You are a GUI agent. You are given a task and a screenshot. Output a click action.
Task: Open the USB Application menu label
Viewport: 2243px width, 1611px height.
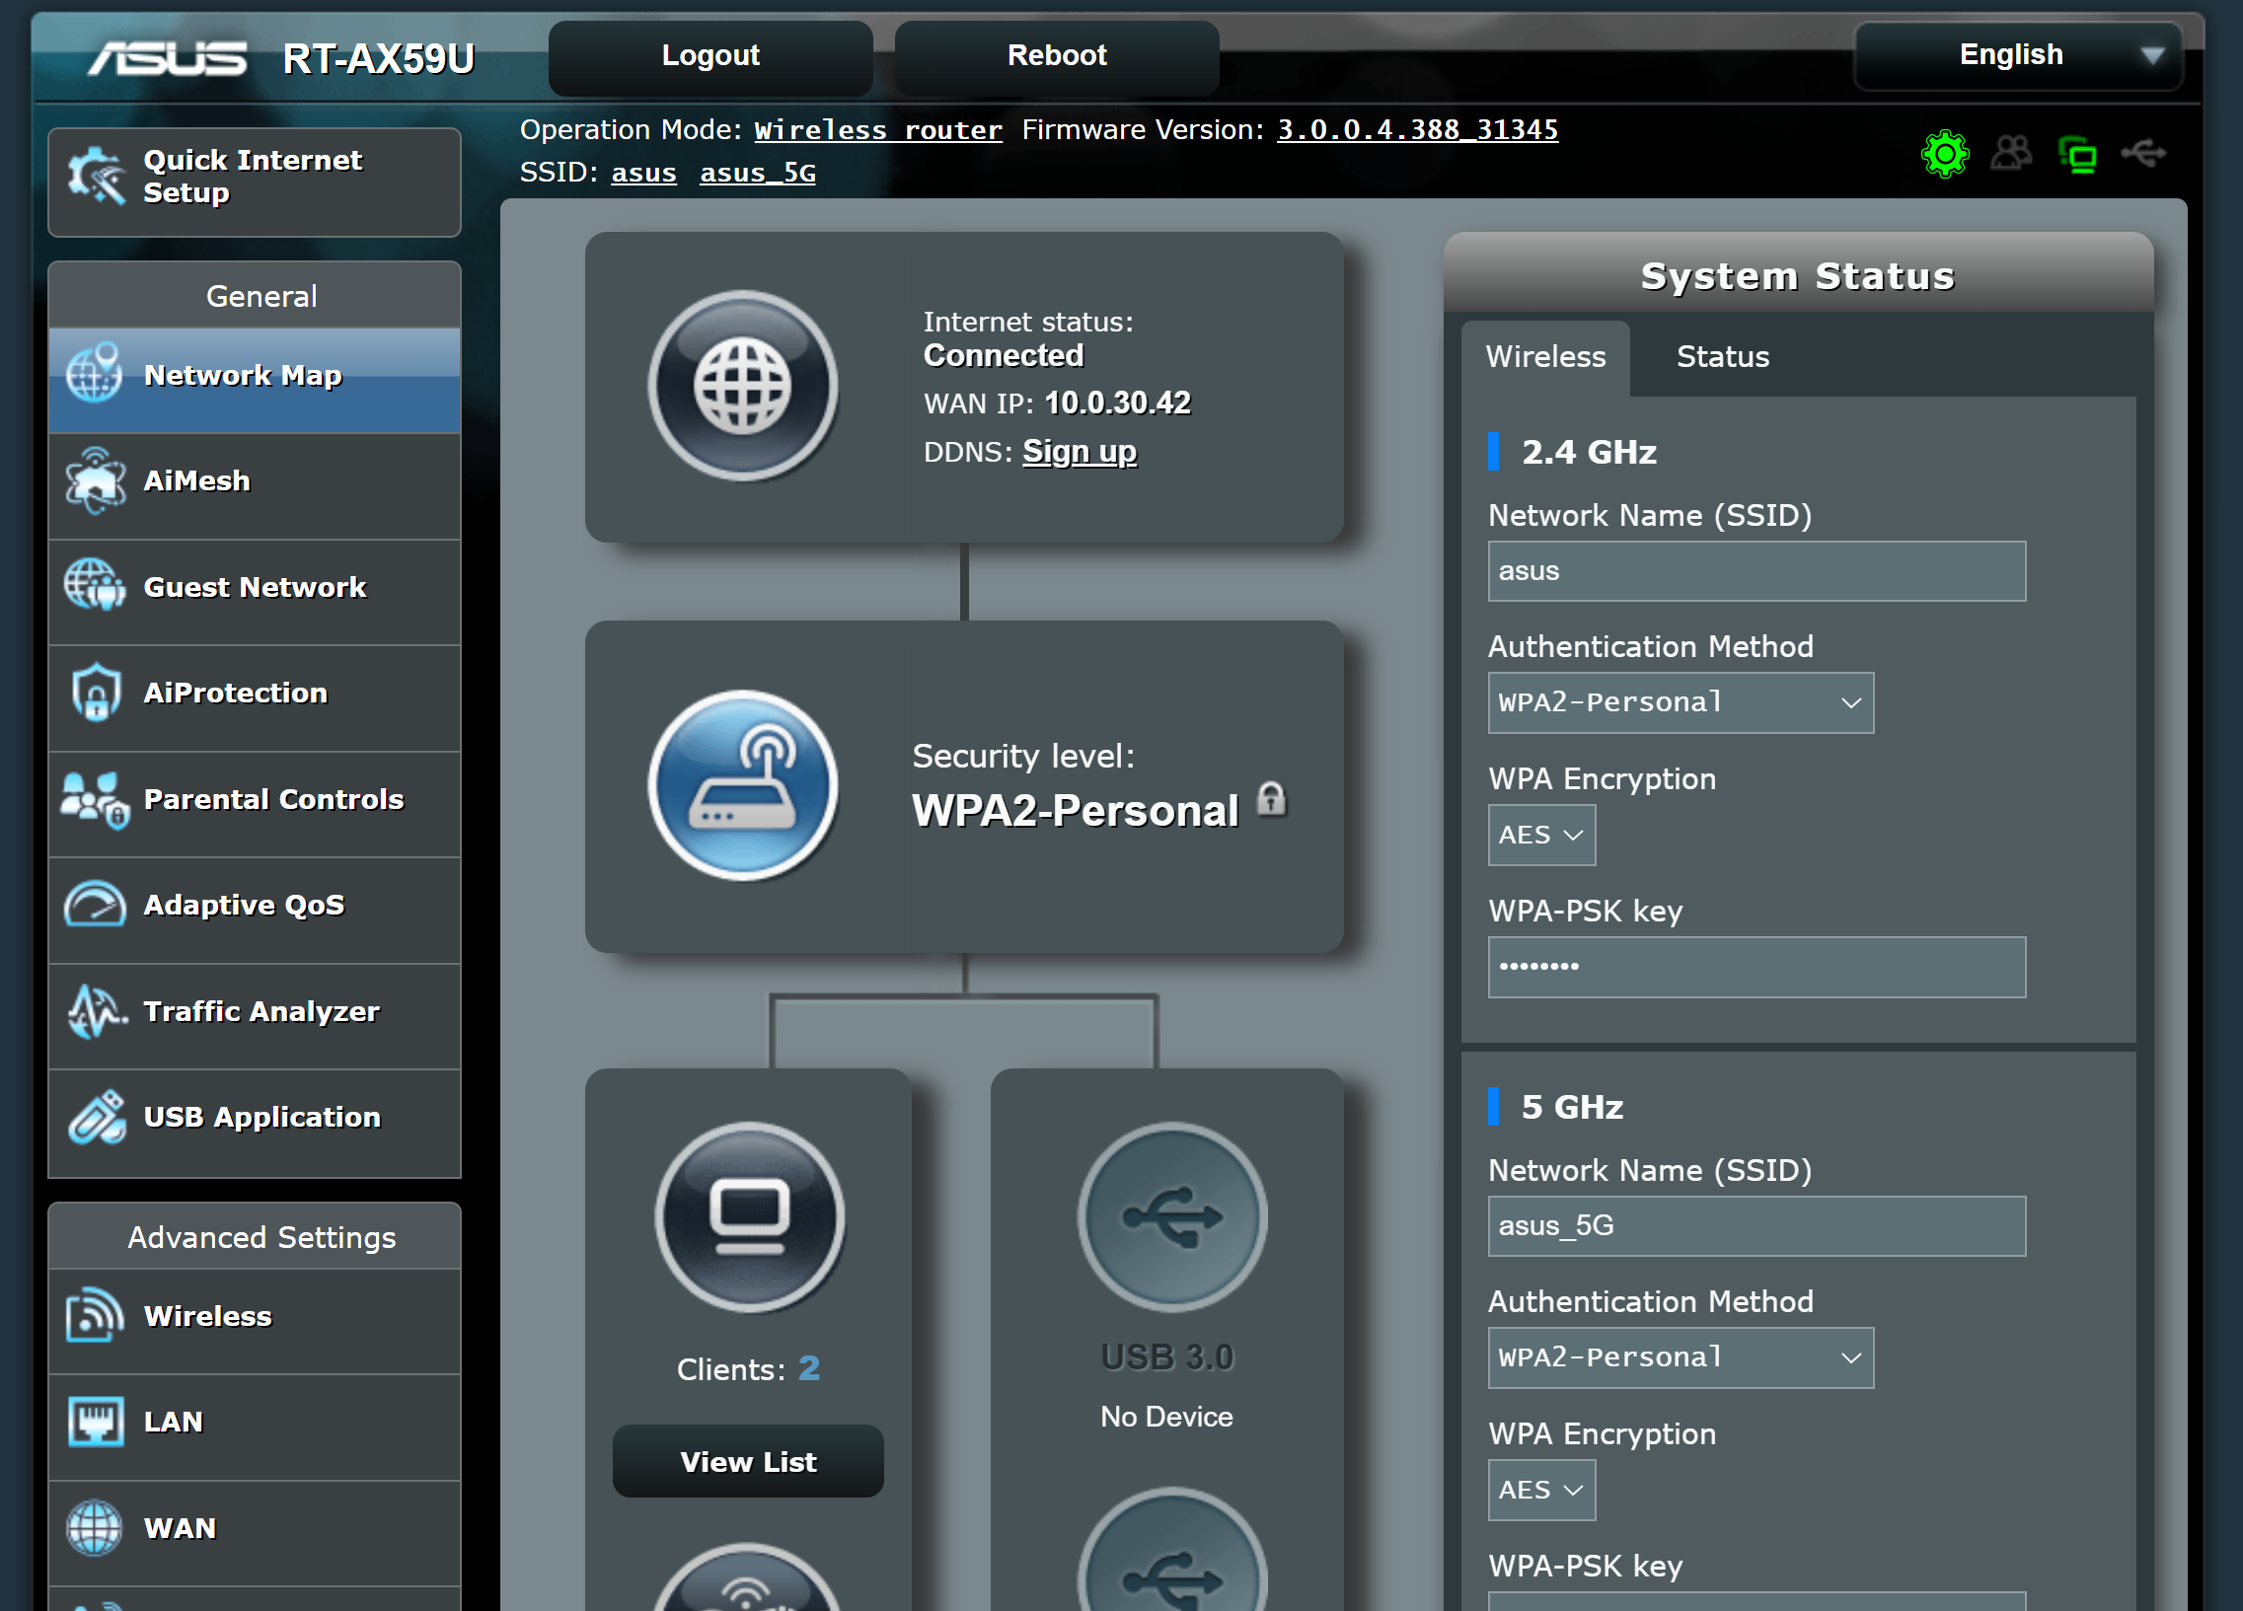(x=262, y=1117)
